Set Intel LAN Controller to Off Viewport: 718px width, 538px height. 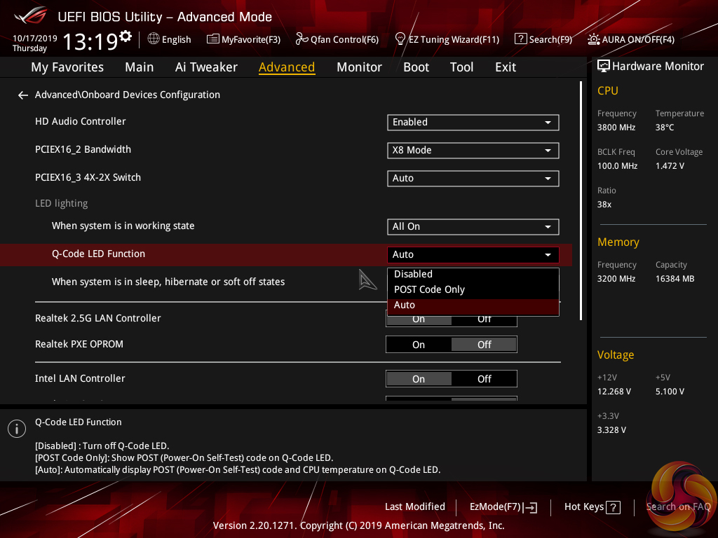click(485, 379)
